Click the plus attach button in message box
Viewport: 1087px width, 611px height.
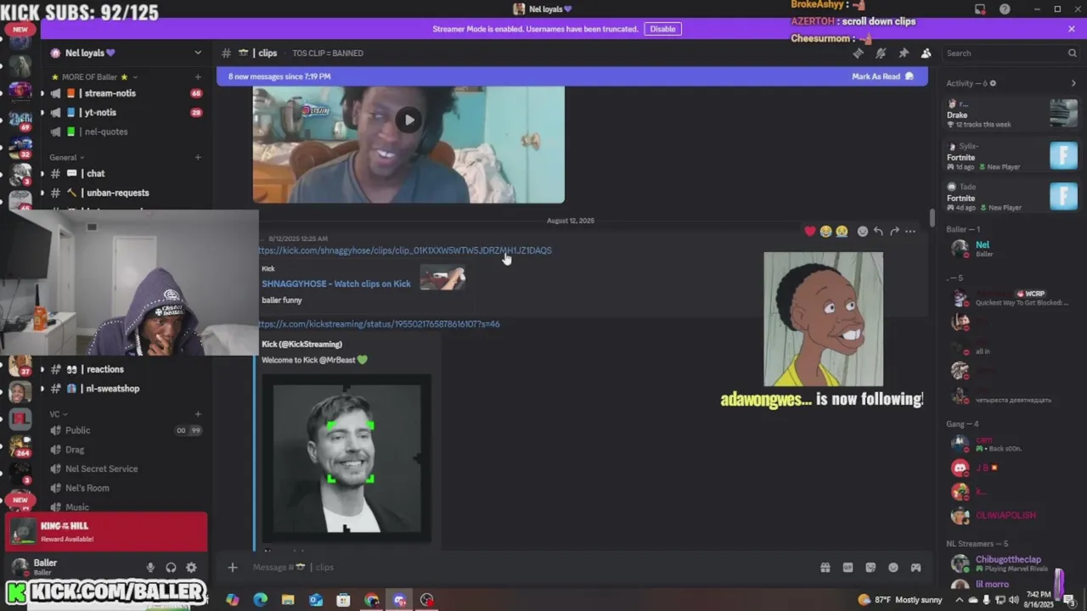[x=233, y=567]
